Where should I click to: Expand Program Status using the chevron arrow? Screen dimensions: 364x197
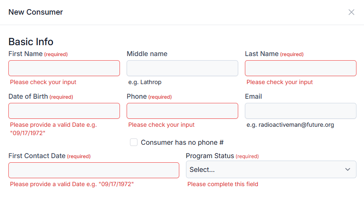point(348,169)
